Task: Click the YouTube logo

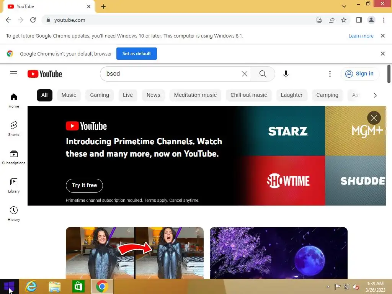Action: tap(45, 74)
